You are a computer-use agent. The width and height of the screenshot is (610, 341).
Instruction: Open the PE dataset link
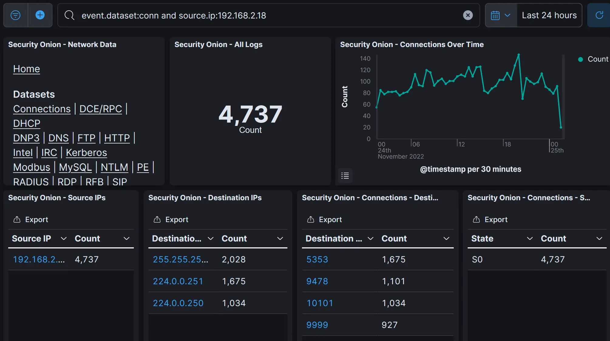[143, 167]
